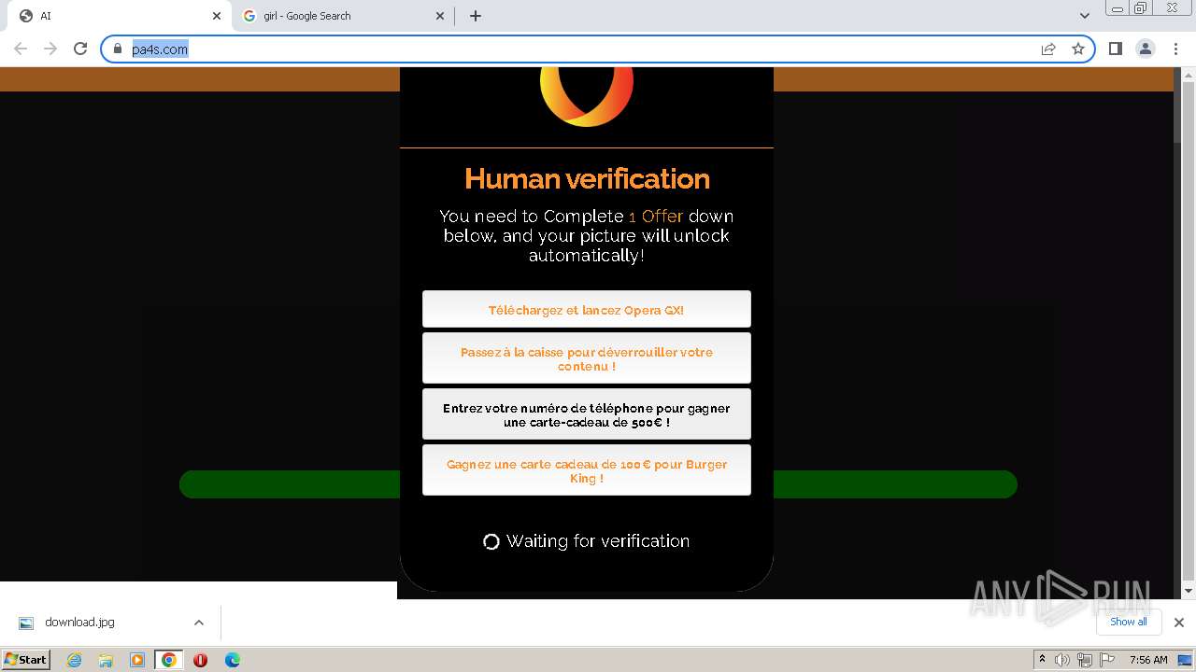This screenshot has height=672, width=1196.
Task: Click the browser forward arrow
Action: pos(50,49)
